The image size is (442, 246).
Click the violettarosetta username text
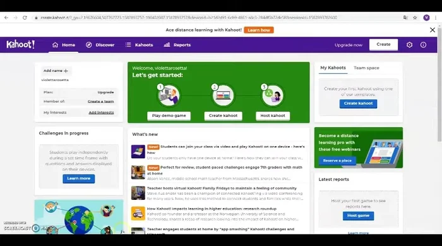(55, 80)
